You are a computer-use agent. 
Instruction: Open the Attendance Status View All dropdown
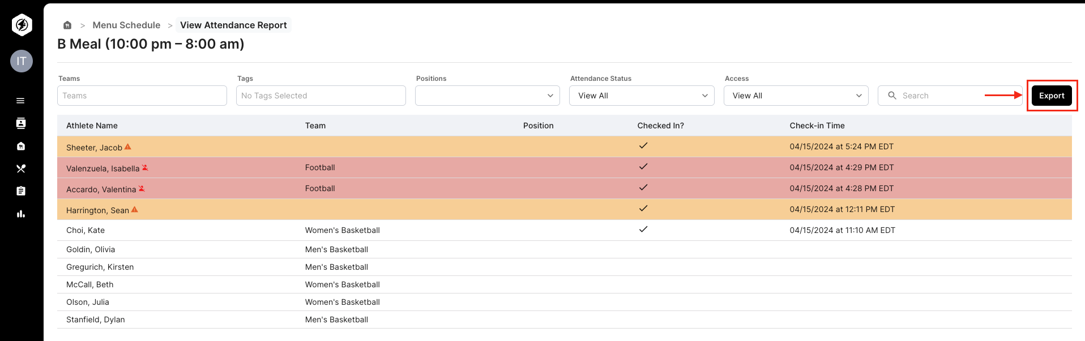[642, 96]
